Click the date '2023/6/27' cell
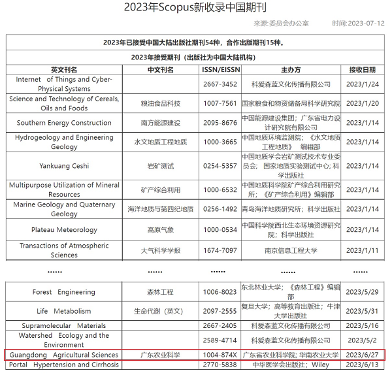392x377 pixels. tap(363, 355)
